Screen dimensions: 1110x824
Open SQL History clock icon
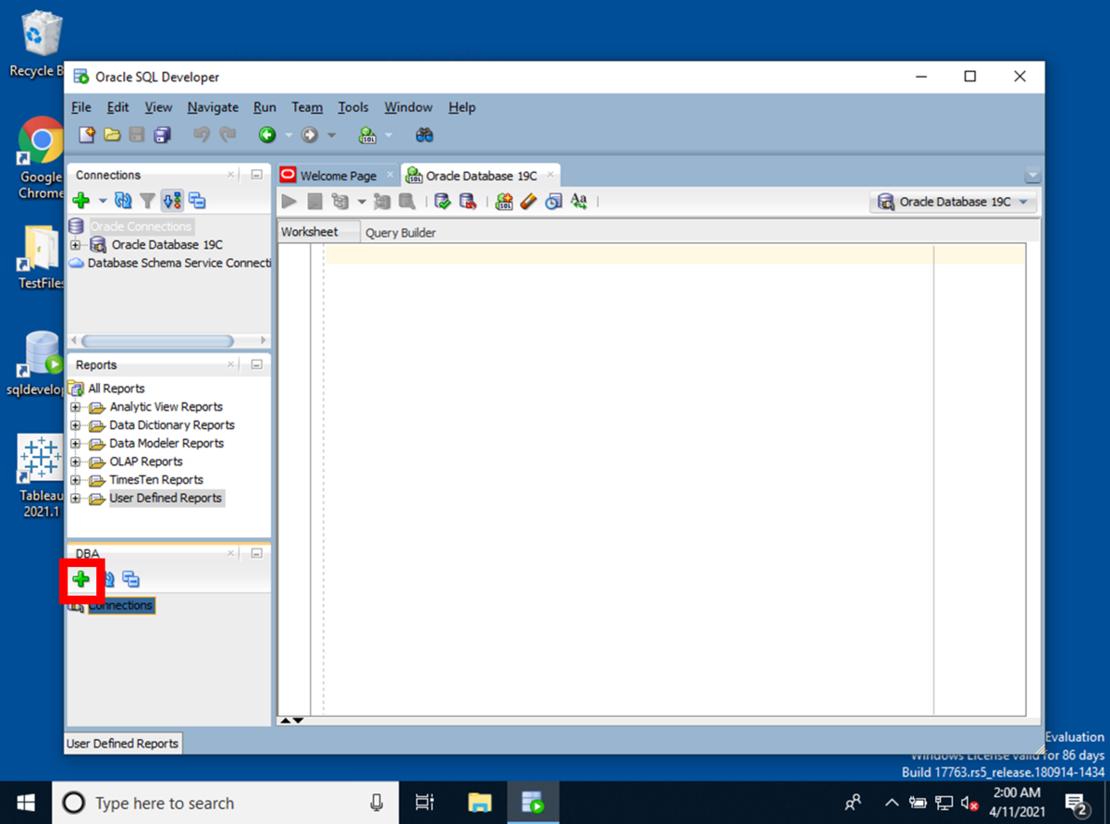[553, 201]
